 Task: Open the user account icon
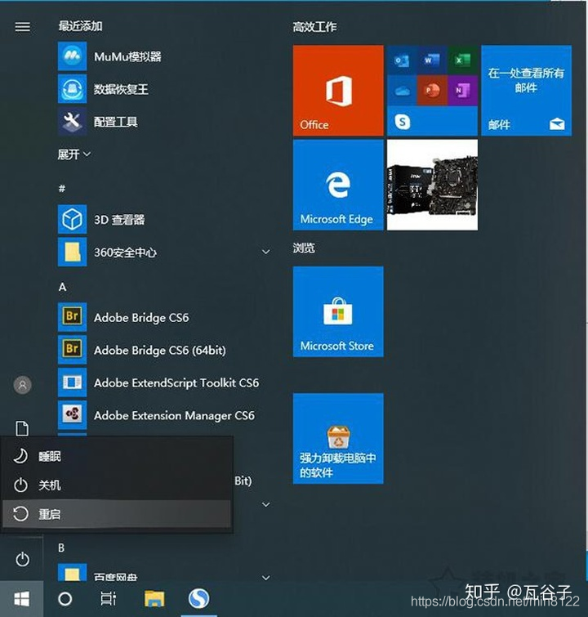pos(22,385)
